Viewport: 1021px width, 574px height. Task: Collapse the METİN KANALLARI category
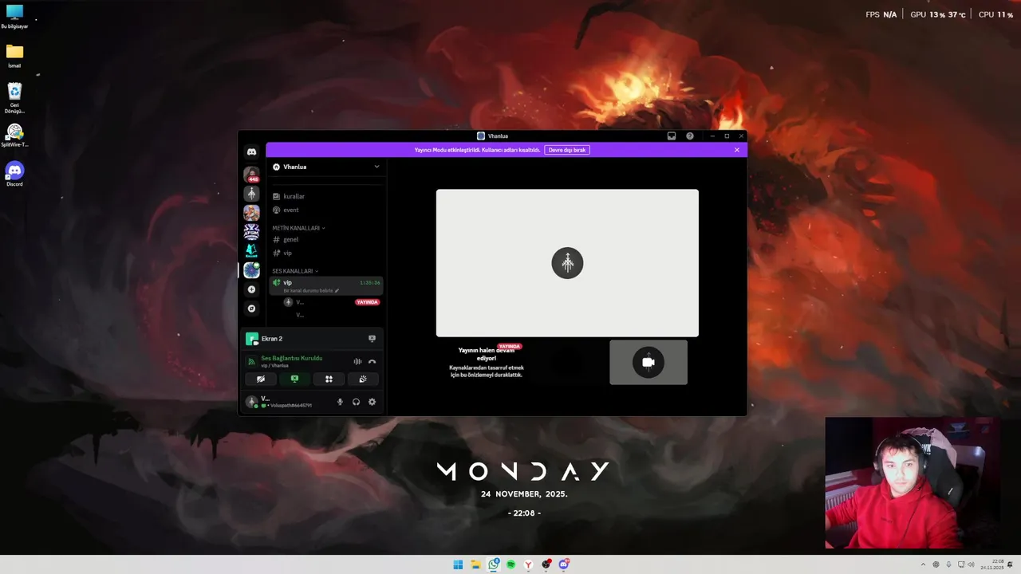(298, 228)
